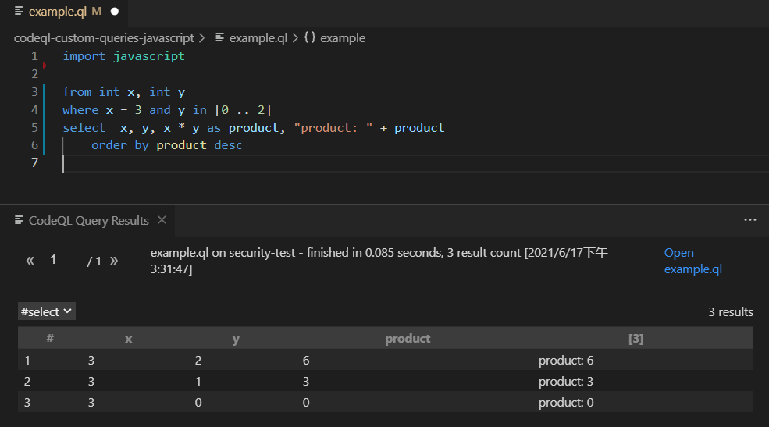The height and width of the screenshot is (427, 769).
Task: Click the curly braces symbol icon in breadcrumb
Action: click(x=309, y=37)
